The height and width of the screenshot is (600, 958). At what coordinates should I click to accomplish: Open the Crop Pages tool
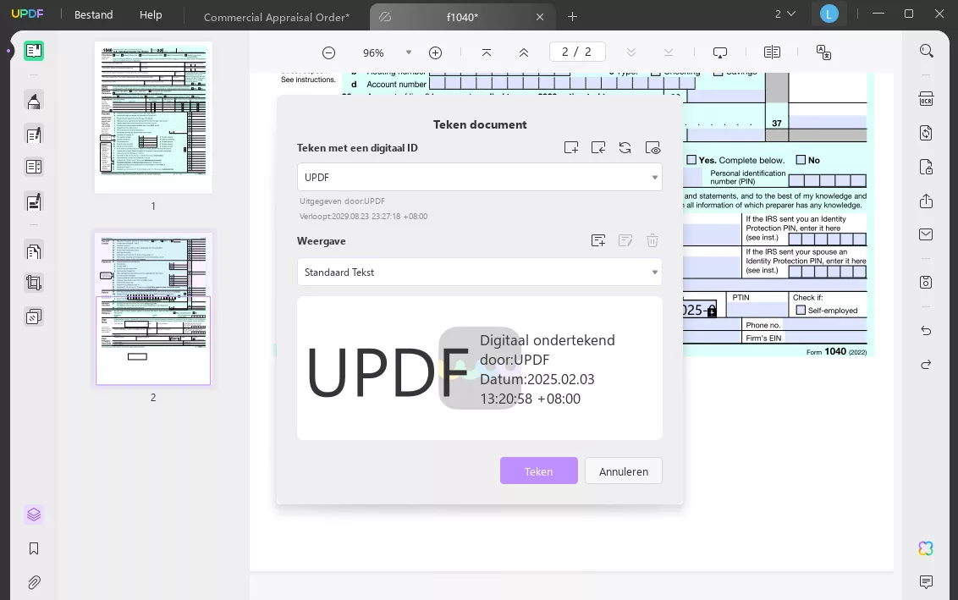point(34,283)
